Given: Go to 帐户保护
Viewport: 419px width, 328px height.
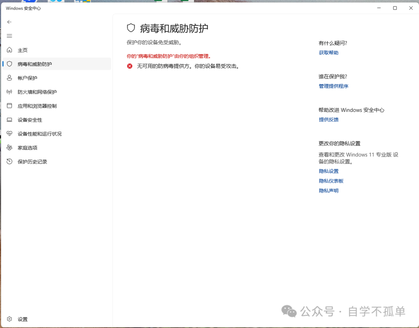Looking at the screenshot, I should point(57,78).
